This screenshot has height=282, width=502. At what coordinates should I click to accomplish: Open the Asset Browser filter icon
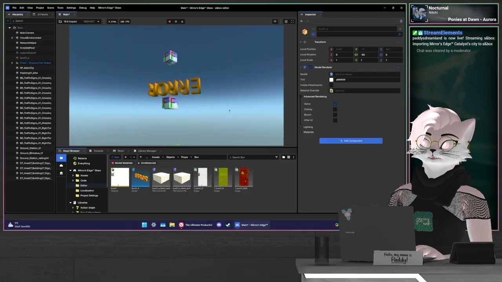(x=276, y=157)
